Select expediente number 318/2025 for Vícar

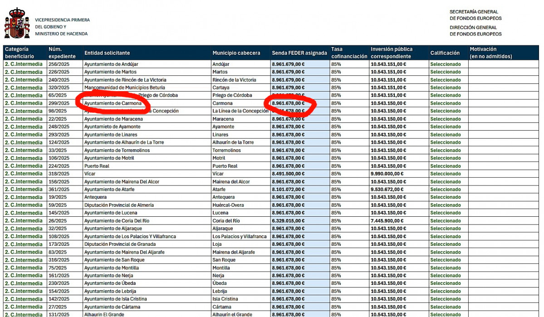[59, 174]
